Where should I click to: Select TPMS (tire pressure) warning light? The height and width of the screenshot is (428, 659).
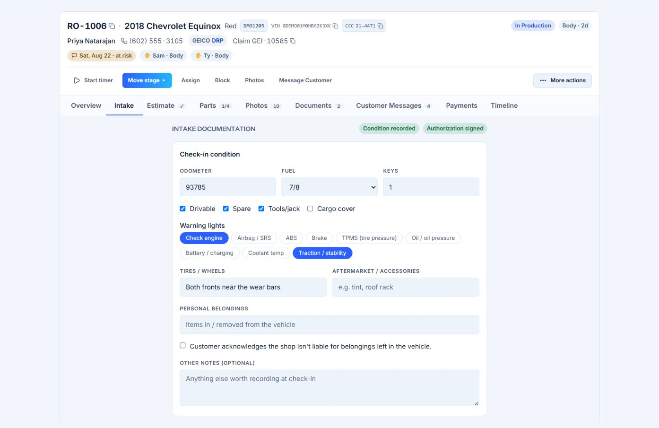click(x=369, y=238)
